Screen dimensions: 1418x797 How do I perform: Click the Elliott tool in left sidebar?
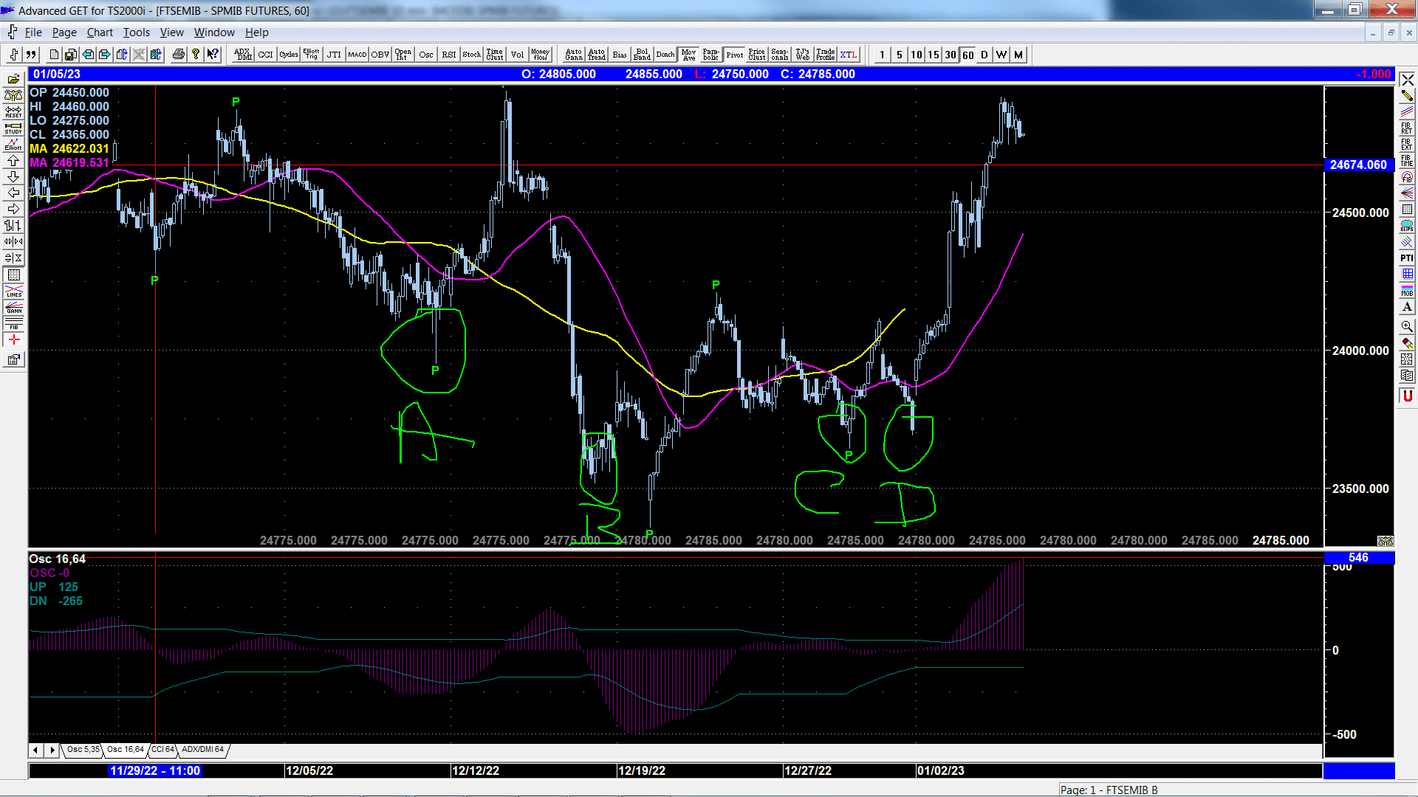click(13, 144)
